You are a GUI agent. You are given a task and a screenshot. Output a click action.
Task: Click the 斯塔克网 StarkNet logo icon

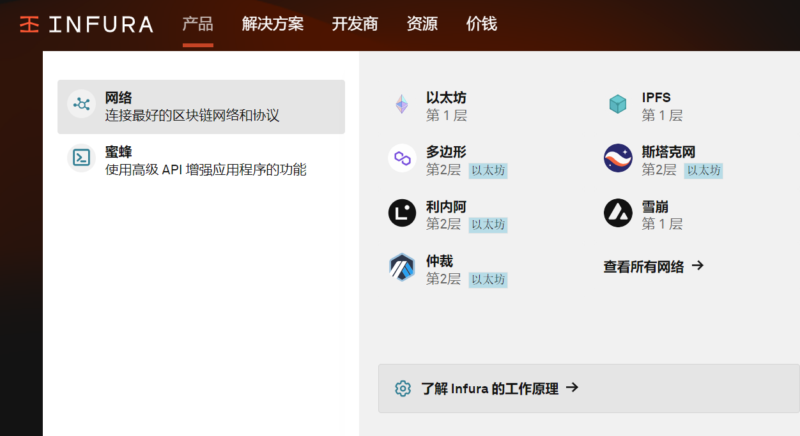click(x=618, y=158)
